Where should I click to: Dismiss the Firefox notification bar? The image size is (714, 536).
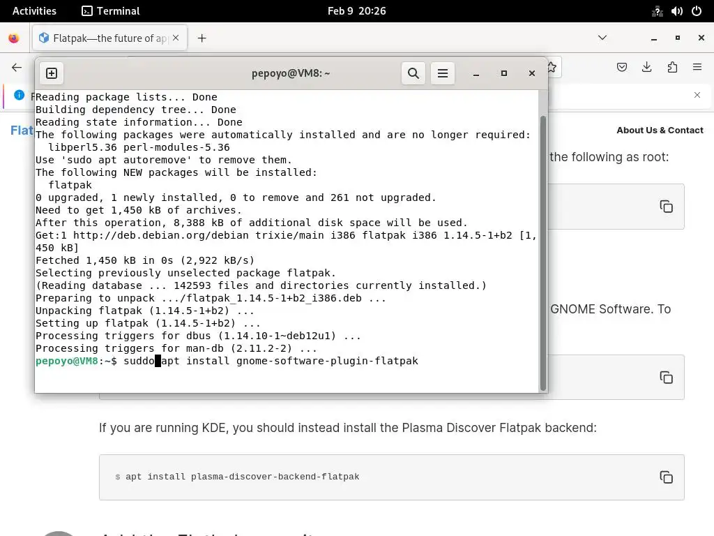697,95
